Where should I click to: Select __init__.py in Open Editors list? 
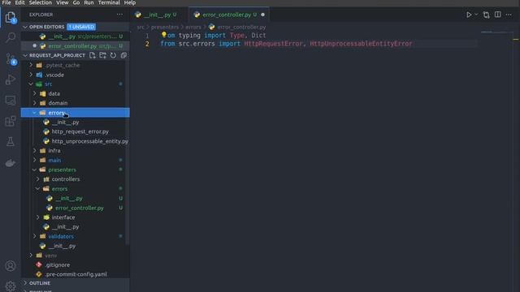tap(76, 36)
